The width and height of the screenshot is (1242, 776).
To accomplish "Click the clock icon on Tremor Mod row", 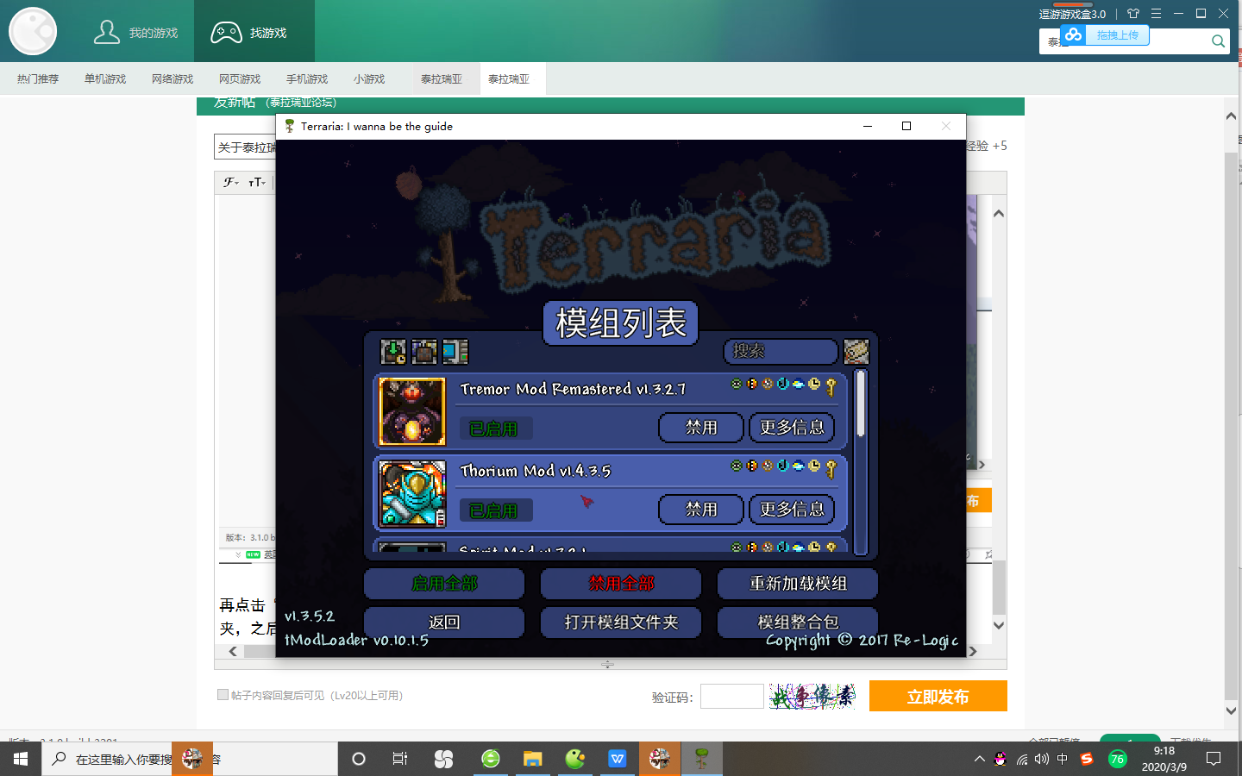I will [x=814, y=384].
